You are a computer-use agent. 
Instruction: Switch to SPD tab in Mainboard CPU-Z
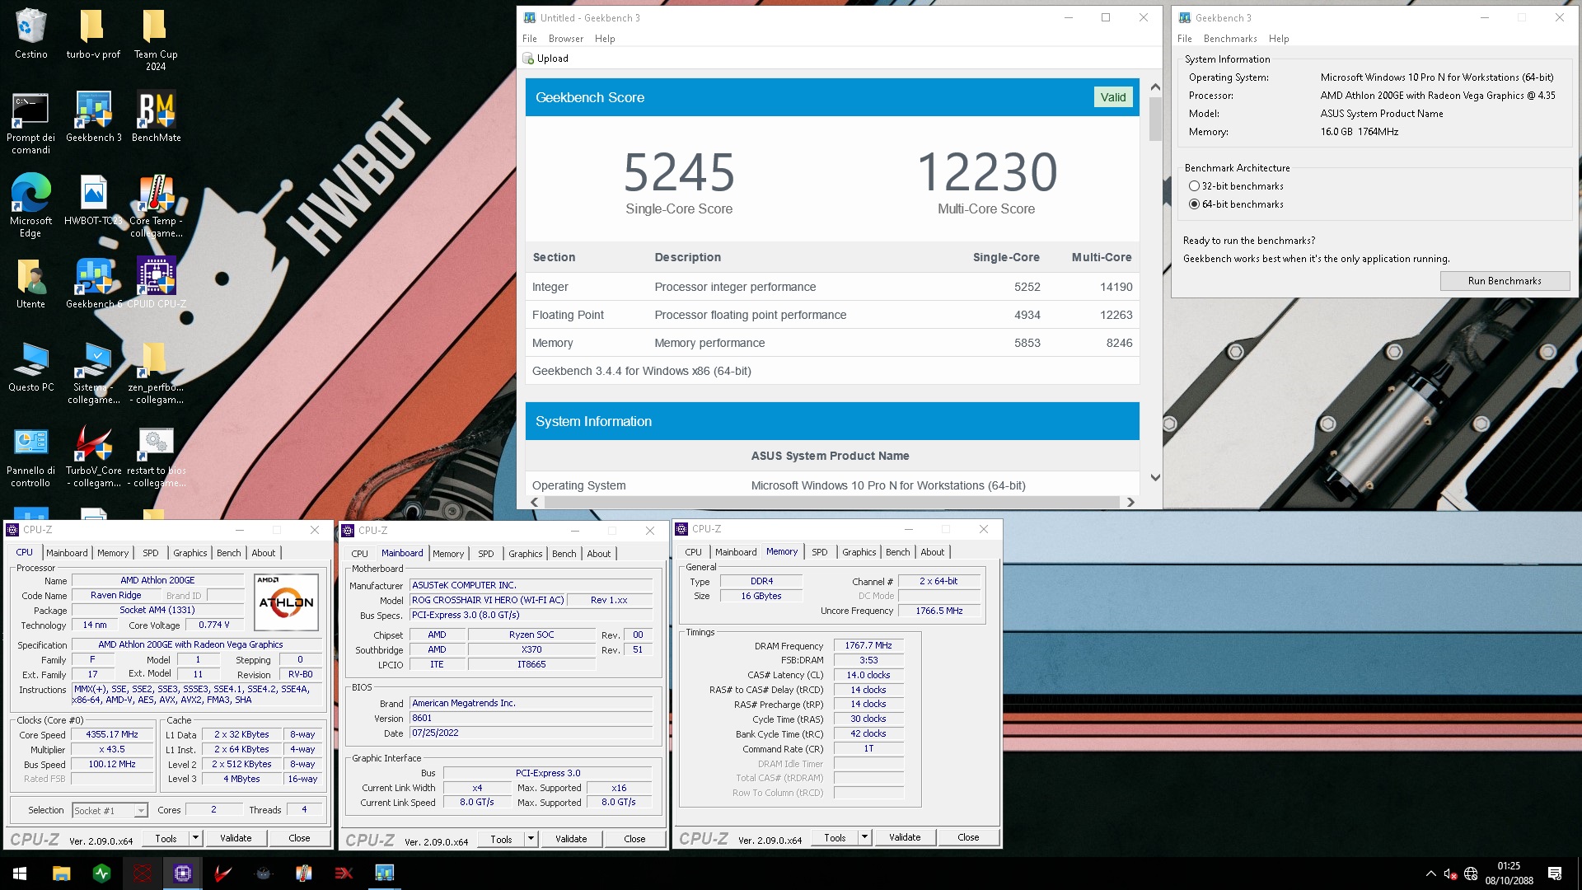tap(486, 554)
